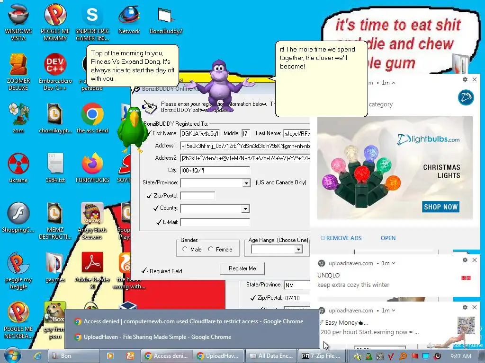Viewport: 485px width, 363px height.
Task: Launch Chrome icon named the ass dend
Action: (x=92, y=119)
